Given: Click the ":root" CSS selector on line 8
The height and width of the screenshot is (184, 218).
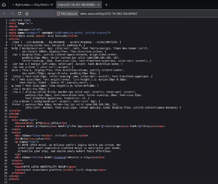Looking at the screenshot, I should click(x=16, y=42).
